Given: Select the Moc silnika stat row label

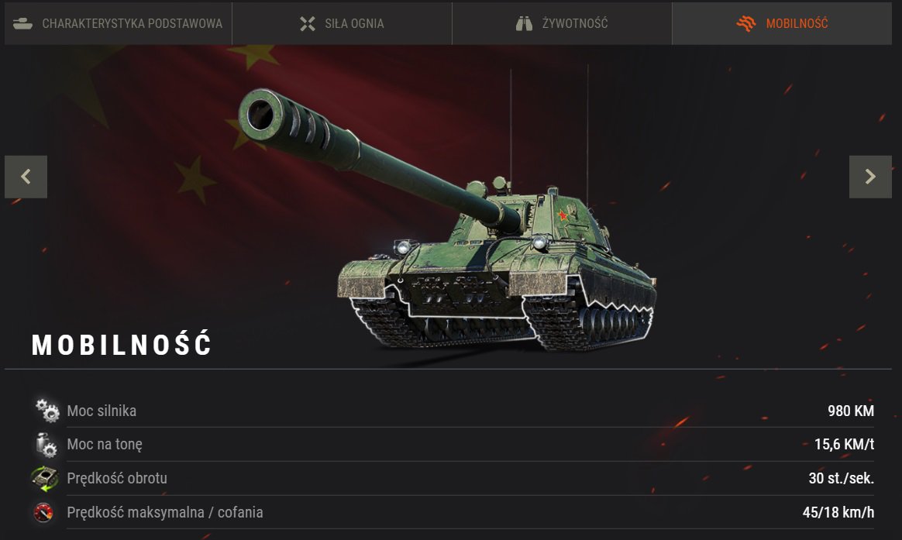Looking at the screenshot, I should point(102,411).
